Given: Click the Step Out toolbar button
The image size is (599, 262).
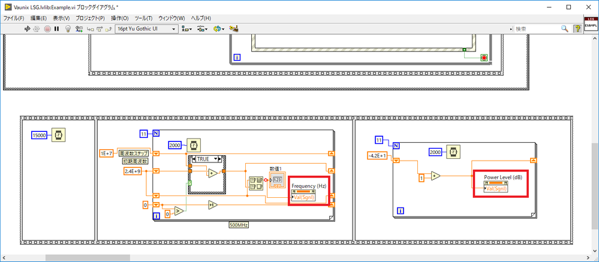Looking at the screenshot, I should pyautogui.click(x=109, y=29).
